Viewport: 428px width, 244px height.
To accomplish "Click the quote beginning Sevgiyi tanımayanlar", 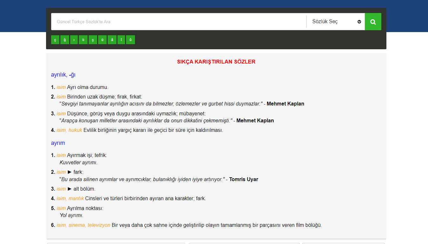I will (161, 104).
